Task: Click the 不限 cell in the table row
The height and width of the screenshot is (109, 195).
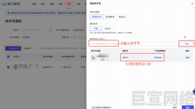Action: [83, 67]
